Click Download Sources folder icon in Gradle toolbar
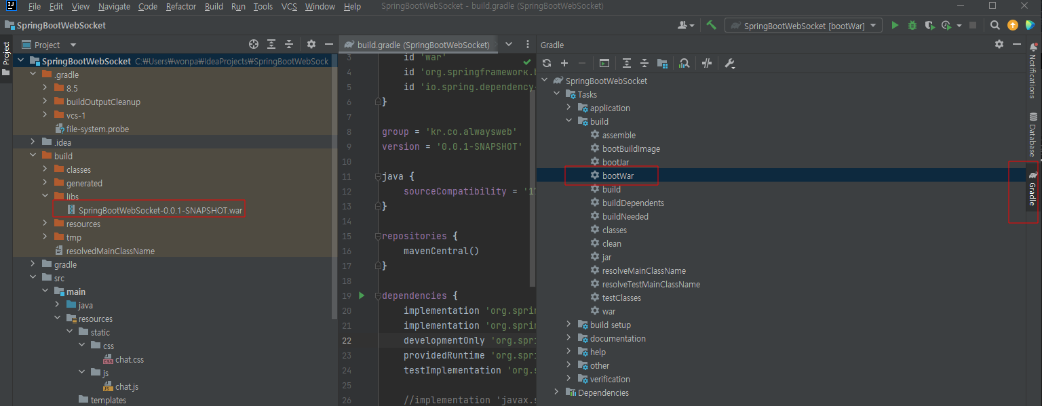1042x406 pixels. click(662, 63)
